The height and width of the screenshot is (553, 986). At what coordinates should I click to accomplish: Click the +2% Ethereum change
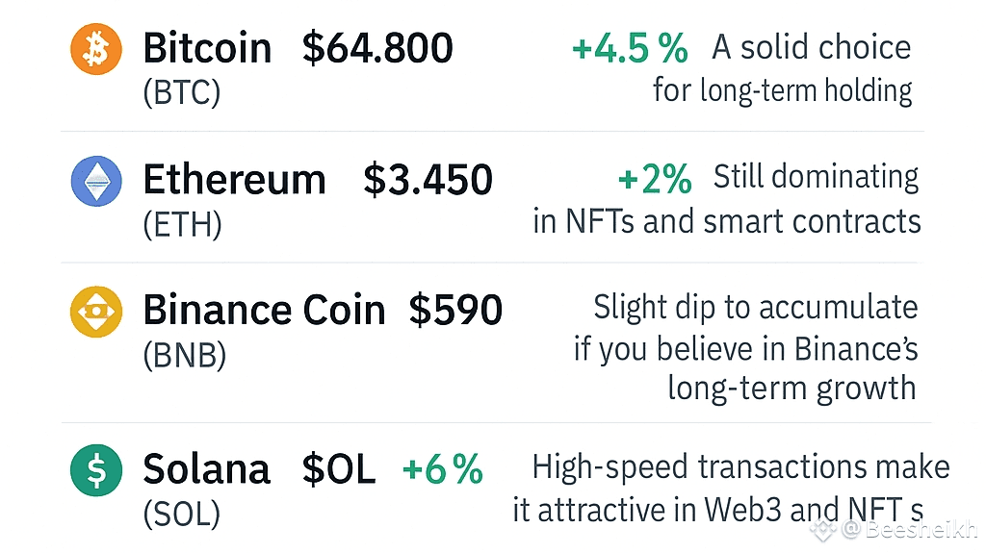pos(655,179)
